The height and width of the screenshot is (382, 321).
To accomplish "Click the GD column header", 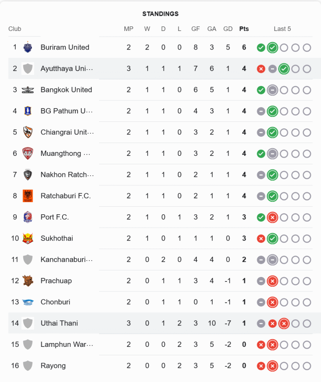I will (x=228, y=29).
